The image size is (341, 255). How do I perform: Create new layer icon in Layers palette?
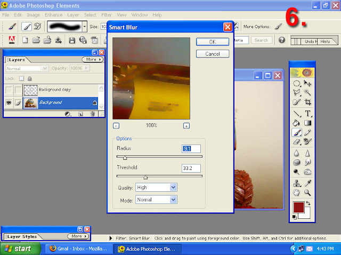(x=80, y=114)
